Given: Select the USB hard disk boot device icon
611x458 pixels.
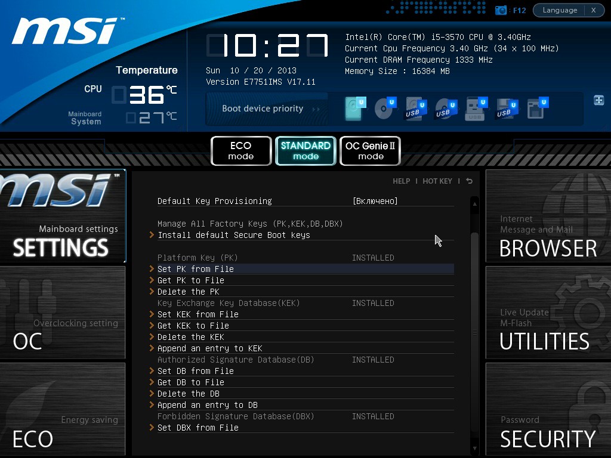Looking at the screenshot, I should coord(415,109).
